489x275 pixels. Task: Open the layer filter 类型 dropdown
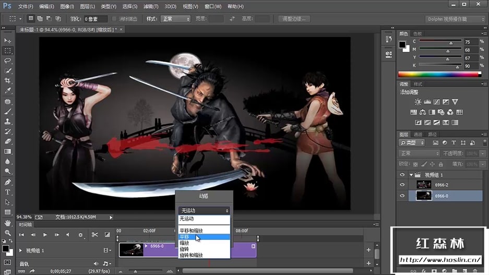pos(412,143)
